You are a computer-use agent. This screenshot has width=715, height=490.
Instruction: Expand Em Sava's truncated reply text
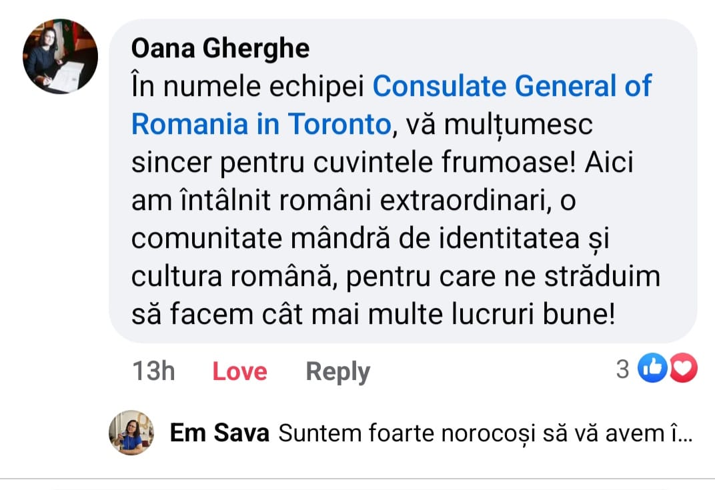(x=485, y=434)
